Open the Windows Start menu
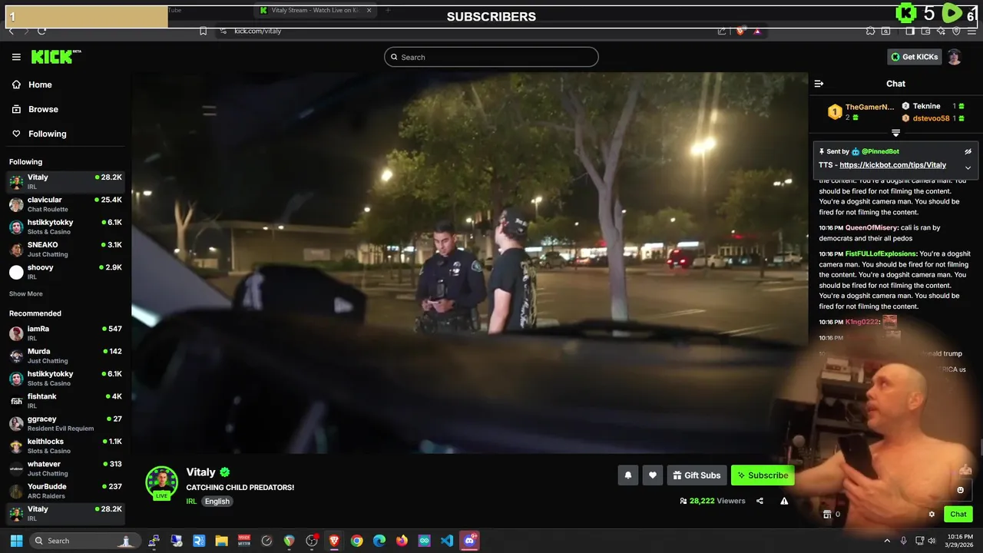 click(16, 541)
